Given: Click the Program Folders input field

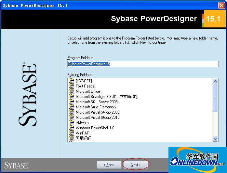Looking at the screenshot, I should pyautogui.click(x=143, y=64).
